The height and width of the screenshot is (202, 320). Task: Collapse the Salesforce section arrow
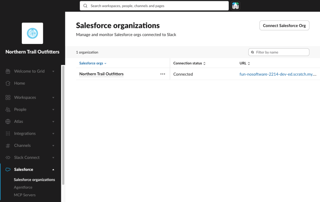(x=53, y=170)
